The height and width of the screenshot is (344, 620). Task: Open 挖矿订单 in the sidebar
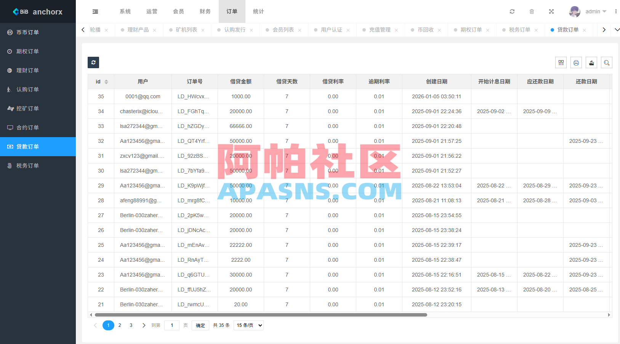coord(38,109)
